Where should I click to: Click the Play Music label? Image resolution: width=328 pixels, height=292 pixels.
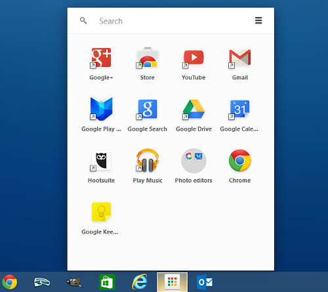pyautogui.click(x=148, y=180)
